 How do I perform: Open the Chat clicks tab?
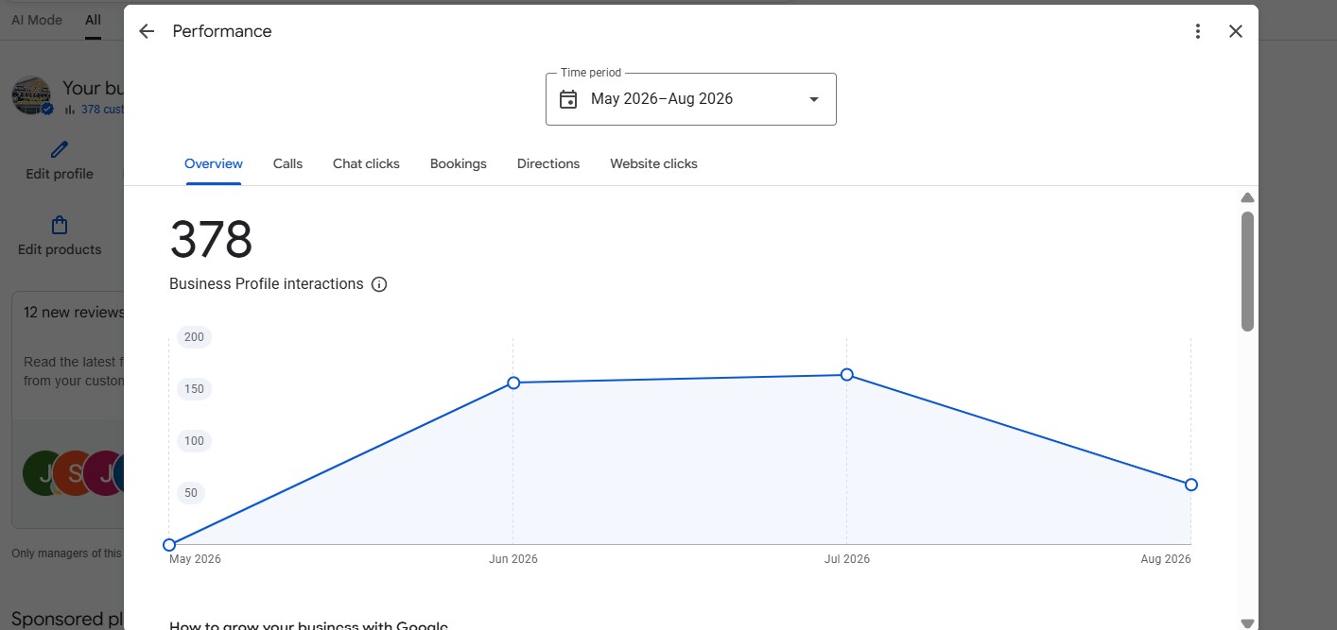click(x=366, y=163)
